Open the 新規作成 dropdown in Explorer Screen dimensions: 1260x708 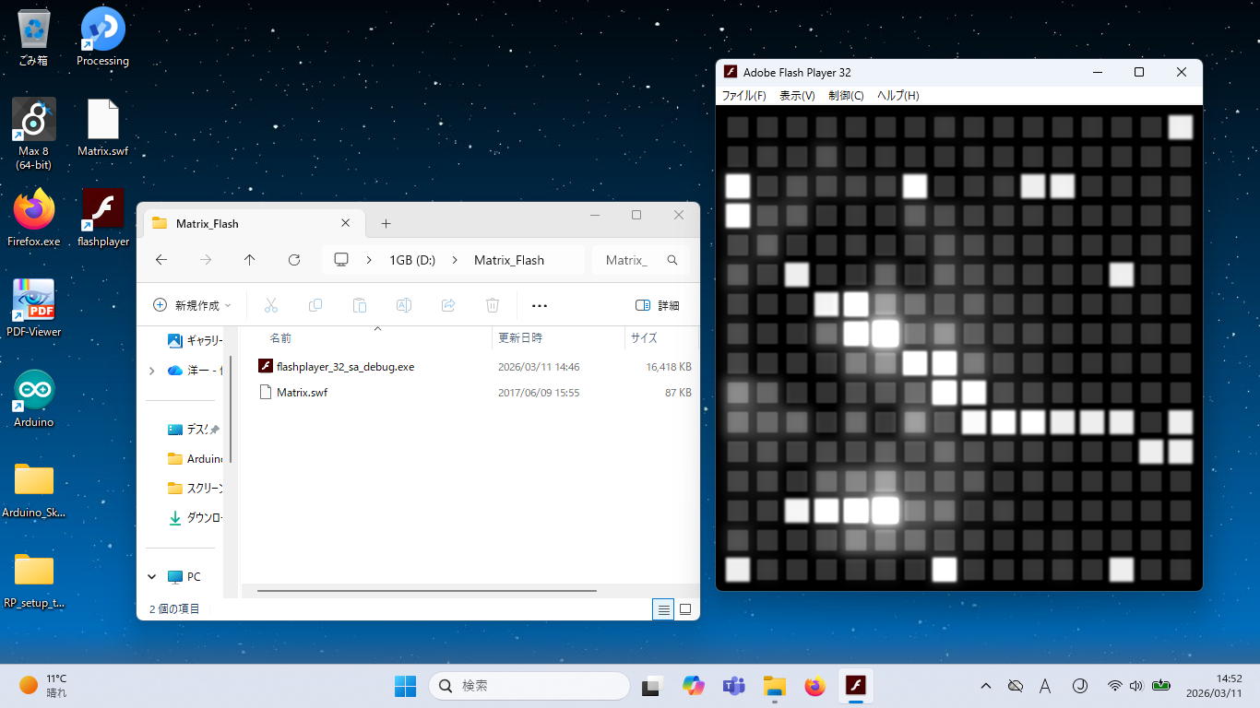tap(192, 305)
